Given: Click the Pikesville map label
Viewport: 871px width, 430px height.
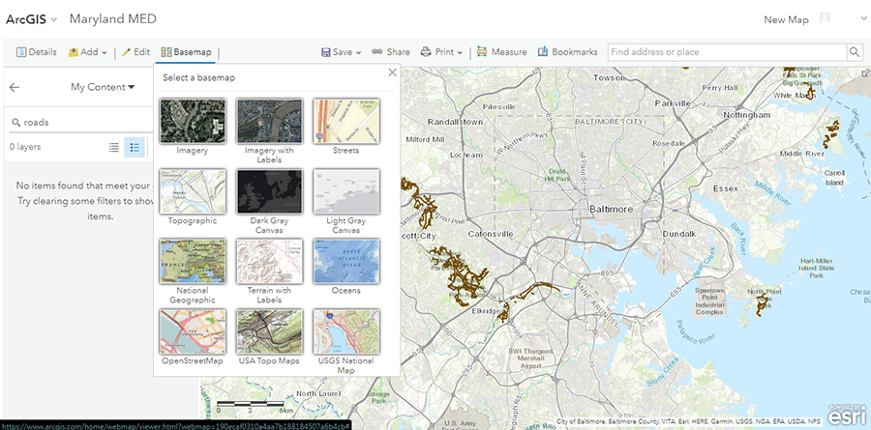Looking at the screenshot, I should tap(498, 106).
